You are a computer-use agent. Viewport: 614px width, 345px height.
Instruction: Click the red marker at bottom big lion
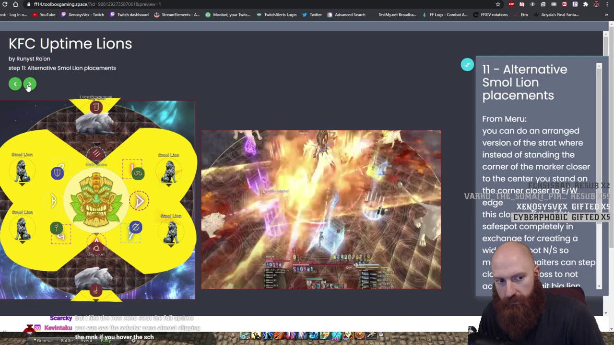(x=96, y=291)
